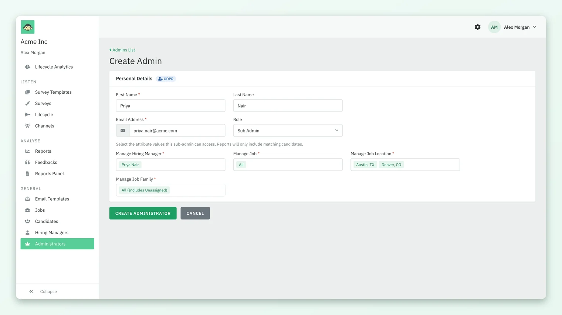Click the All (Includes Unassigned) tag

144,190
